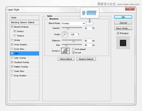Select the Gradient Overlay label

tap(22, 62)
